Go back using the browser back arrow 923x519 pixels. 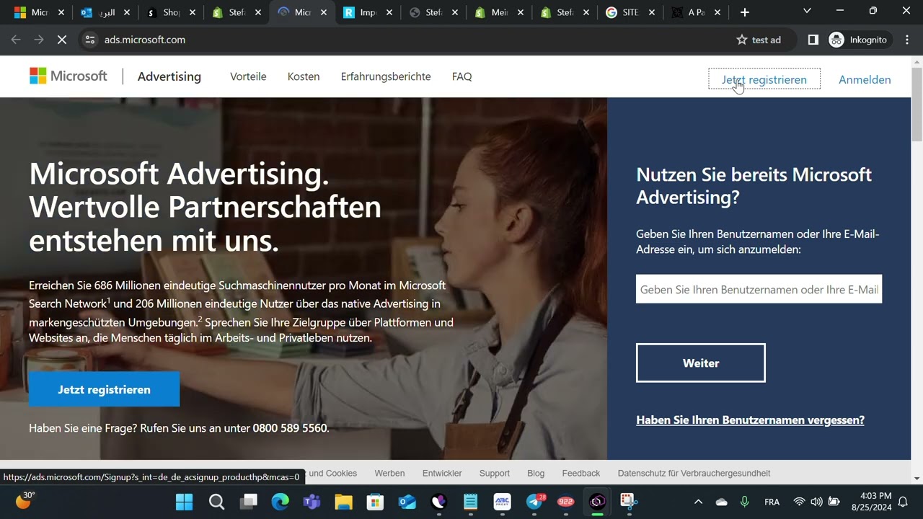(16, 40)
